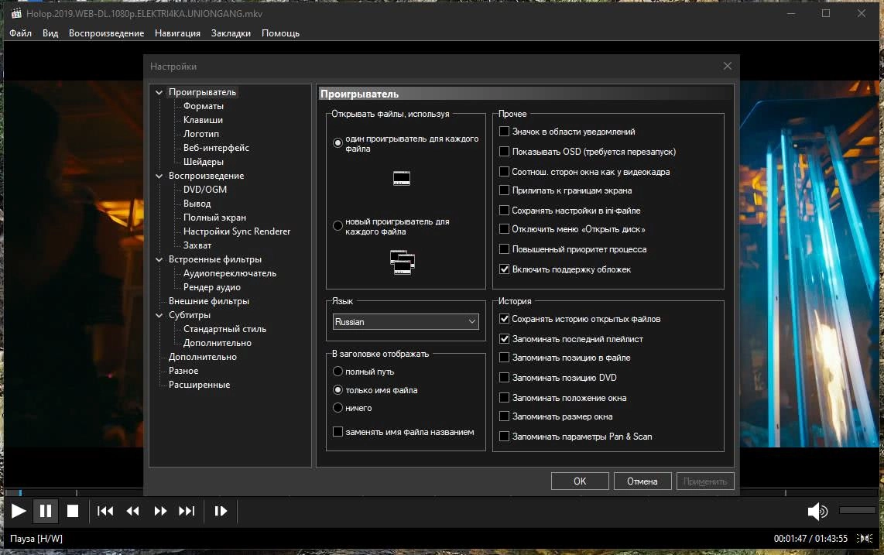Advance one frame with the step icon
The image size is (884, 555).
pos(221,511)
